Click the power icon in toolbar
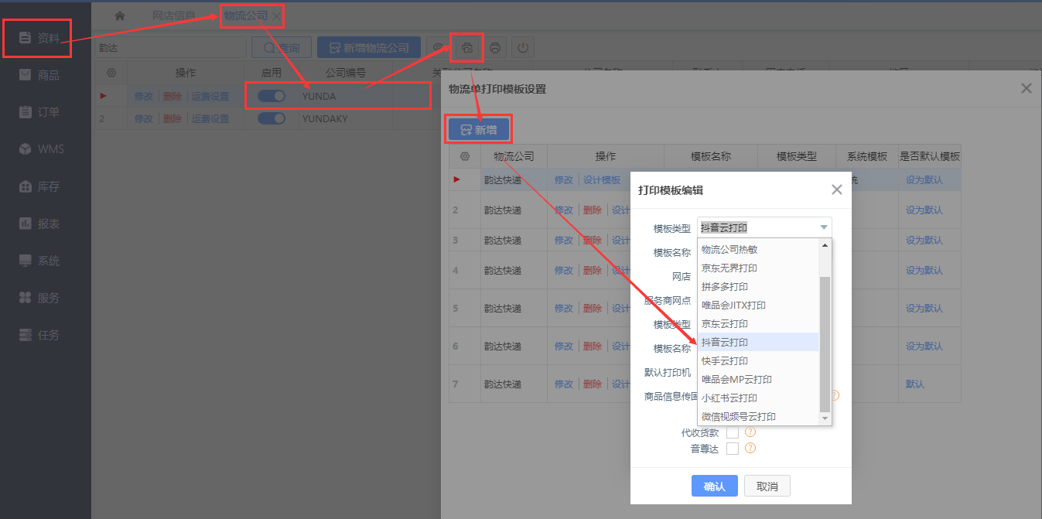This screenshot has height=519, width=1042. [x=523, y=47]
